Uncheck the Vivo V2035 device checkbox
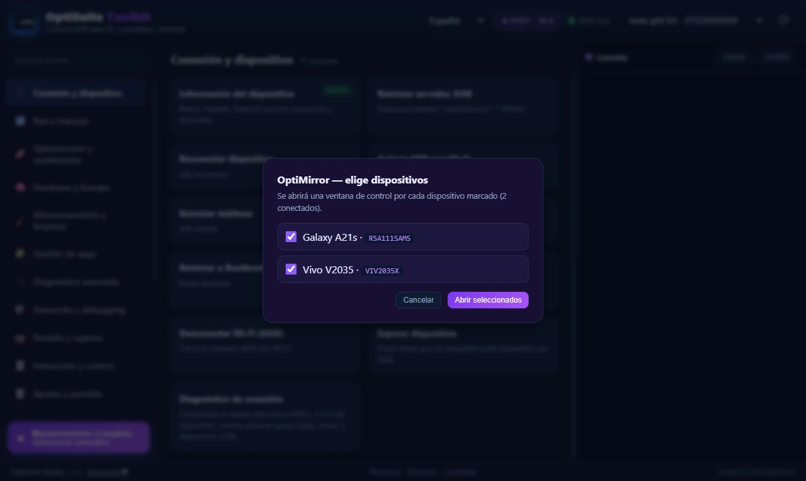 click(x=291, y=269)
